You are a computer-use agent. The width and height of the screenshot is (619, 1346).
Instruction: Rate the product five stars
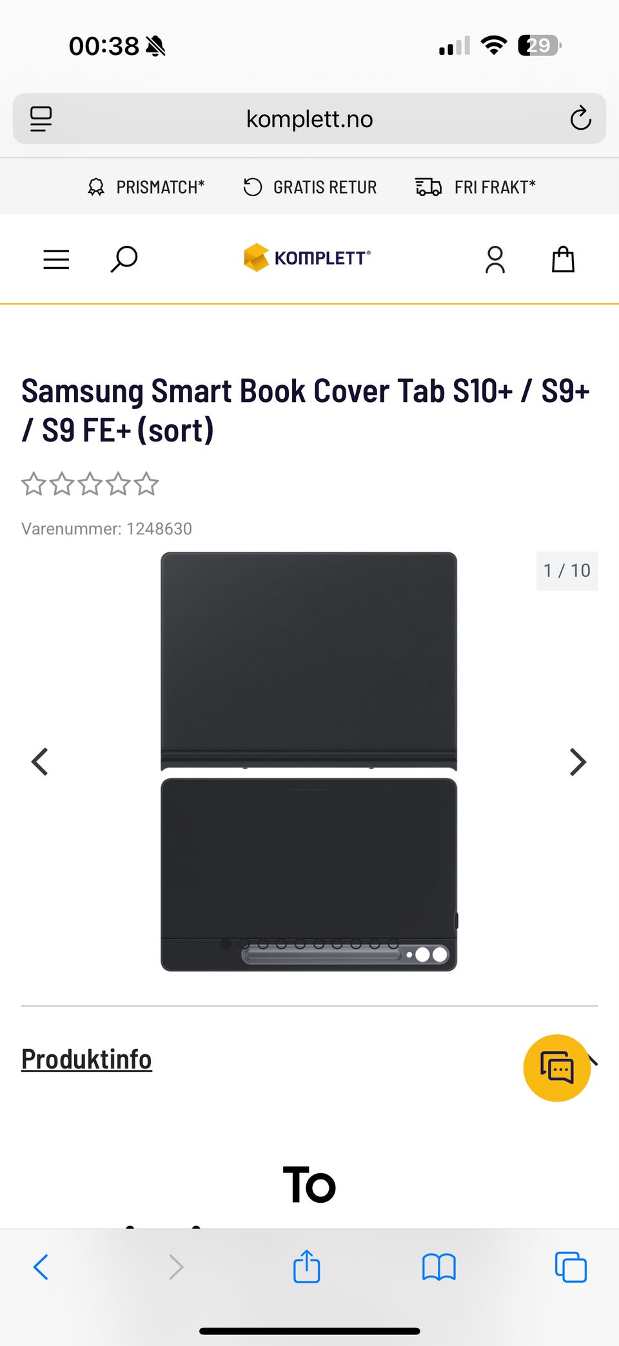[147, 484]
